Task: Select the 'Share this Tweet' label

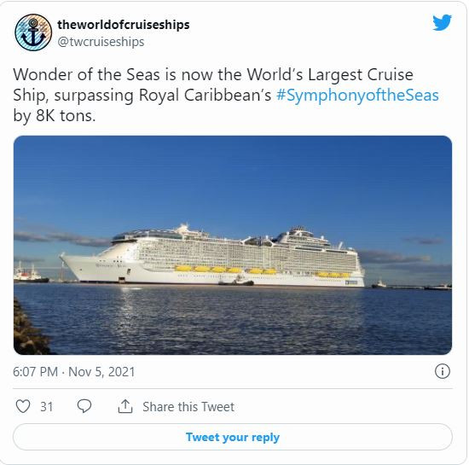Action: point(188,407)
